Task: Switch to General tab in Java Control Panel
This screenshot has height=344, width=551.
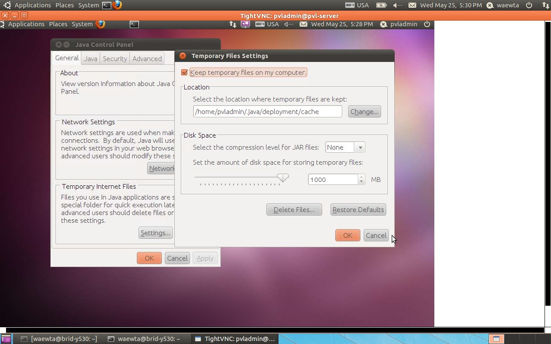Action: pos(67,58)
